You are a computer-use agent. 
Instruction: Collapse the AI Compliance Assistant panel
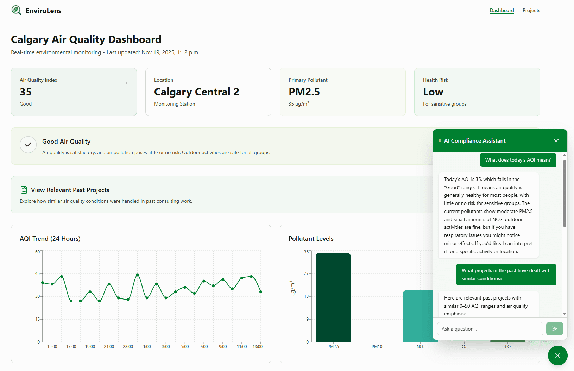coord(556,140)
